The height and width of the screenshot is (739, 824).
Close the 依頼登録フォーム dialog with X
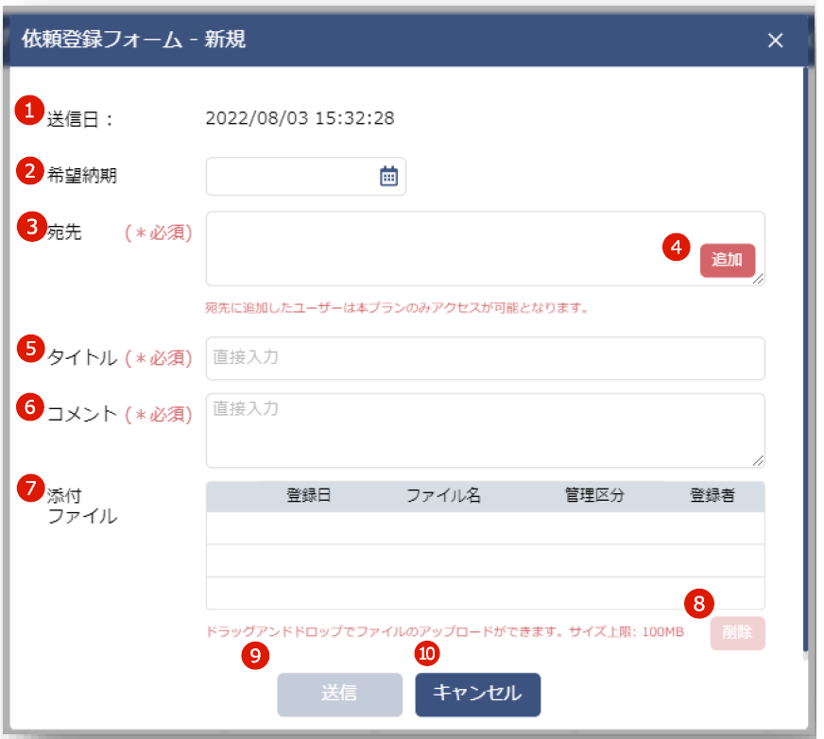click(776, 40)
